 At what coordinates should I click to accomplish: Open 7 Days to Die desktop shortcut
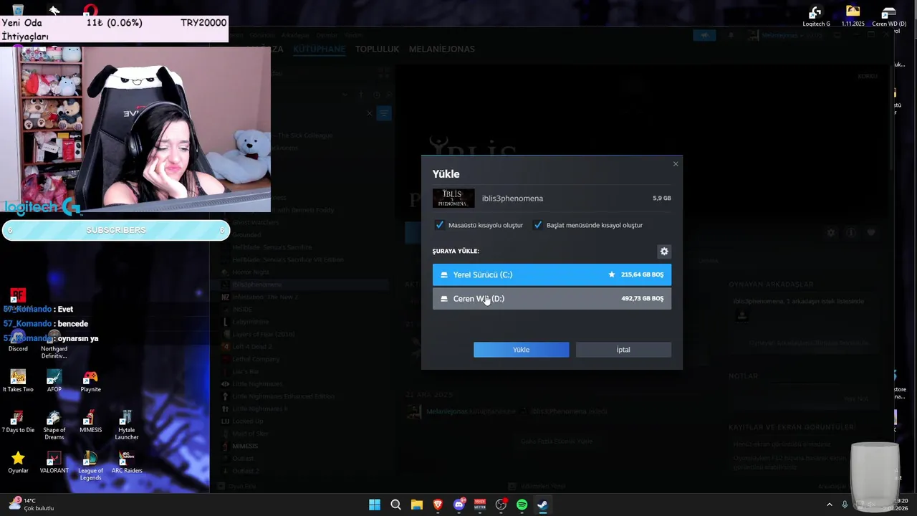(18, 422)
